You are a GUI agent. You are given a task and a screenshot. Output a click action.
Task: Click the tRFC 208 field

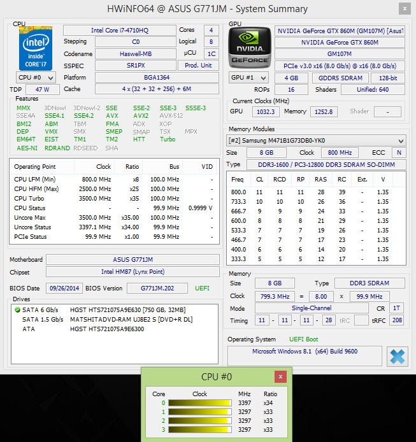(397, 320)
